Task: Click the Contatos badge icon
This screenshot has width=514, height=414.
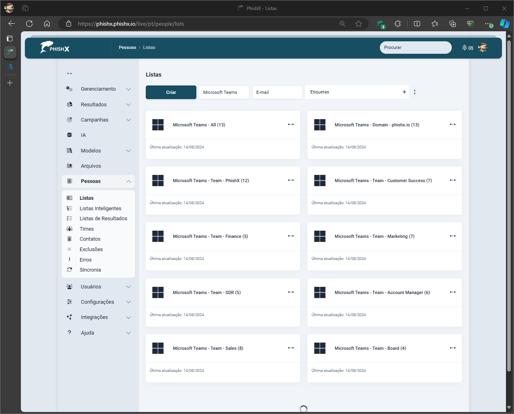Action: (69, 239)
